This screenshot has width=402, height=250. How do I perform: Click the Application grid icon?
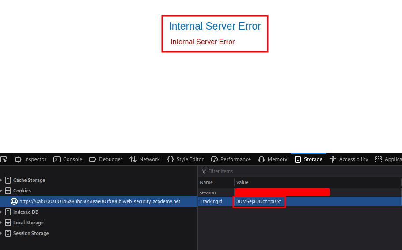click(379, 159)
